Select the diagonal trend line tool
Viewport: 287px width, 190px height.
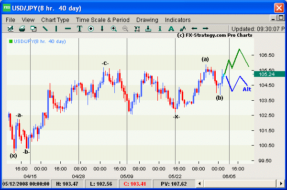[x=45, y=29]
